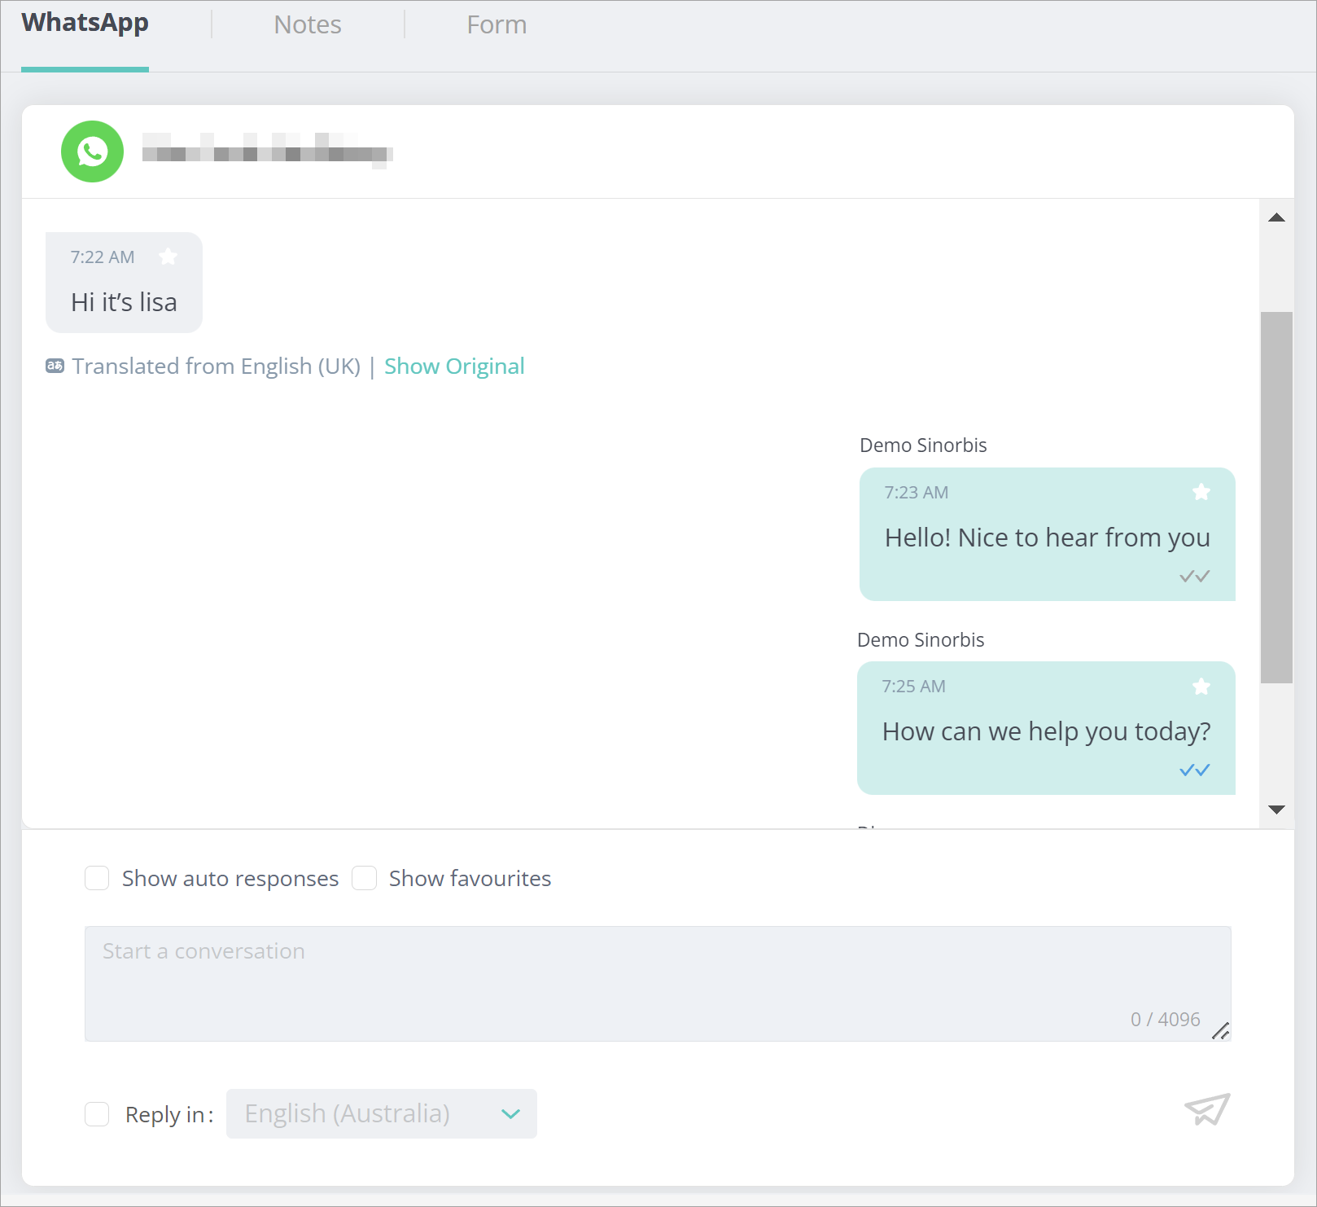Screen dimensions: 1317x1207
Task: Send message with the paper plane icon
Action: click(x=1207, y=1109)
